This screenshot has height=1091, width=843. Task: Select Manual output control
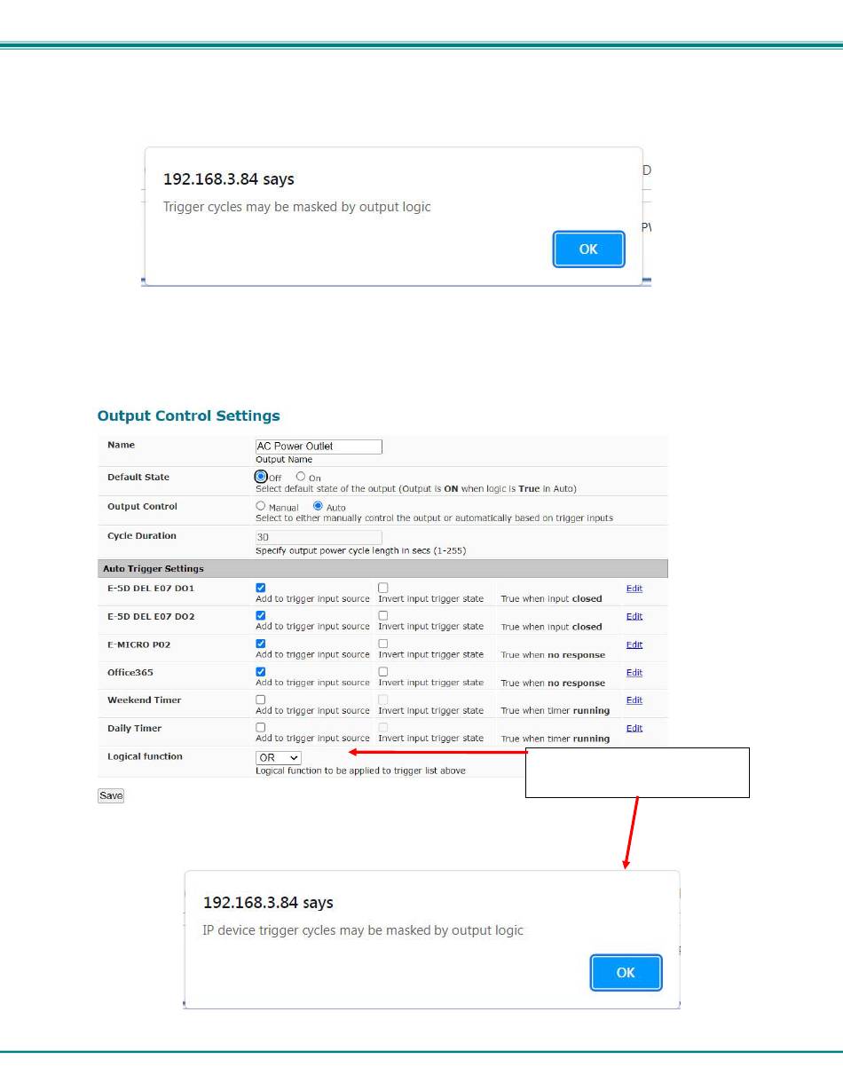point(261,506)
